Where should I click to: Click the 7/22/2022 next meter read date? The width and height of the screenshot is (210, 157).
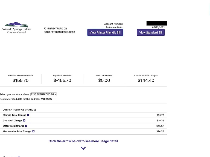point(46,99)
